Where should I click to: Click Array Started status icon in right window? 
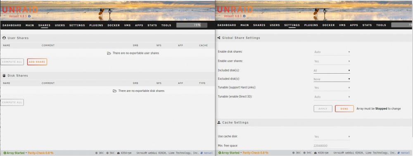pos(220,153)
